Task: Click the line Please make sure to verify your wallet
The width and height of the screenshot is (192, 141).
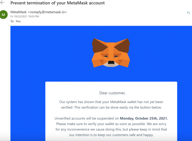Action: pos(94,124)
